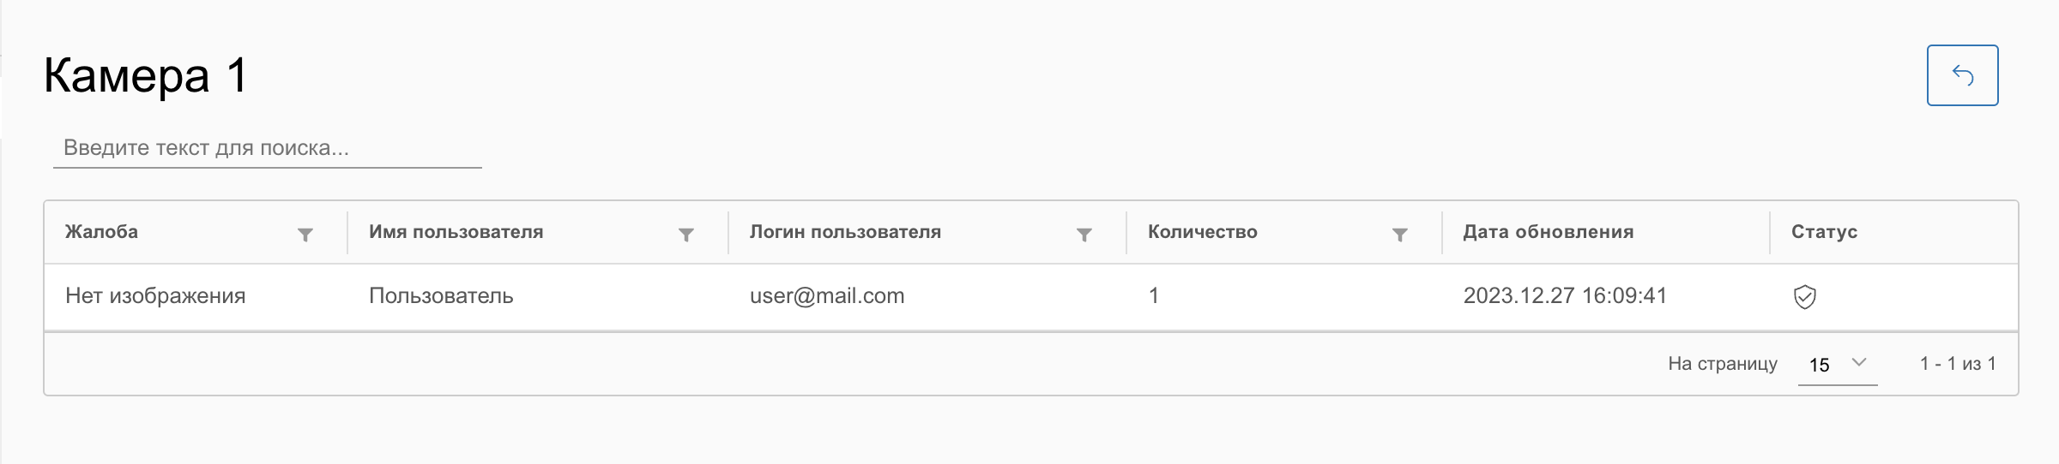Open filter for Количество column
Viewport: 2059px width, 464px height.
coord(1399,235)
